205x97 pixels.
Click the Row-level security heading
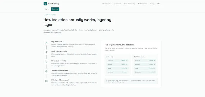click(59, 61)
